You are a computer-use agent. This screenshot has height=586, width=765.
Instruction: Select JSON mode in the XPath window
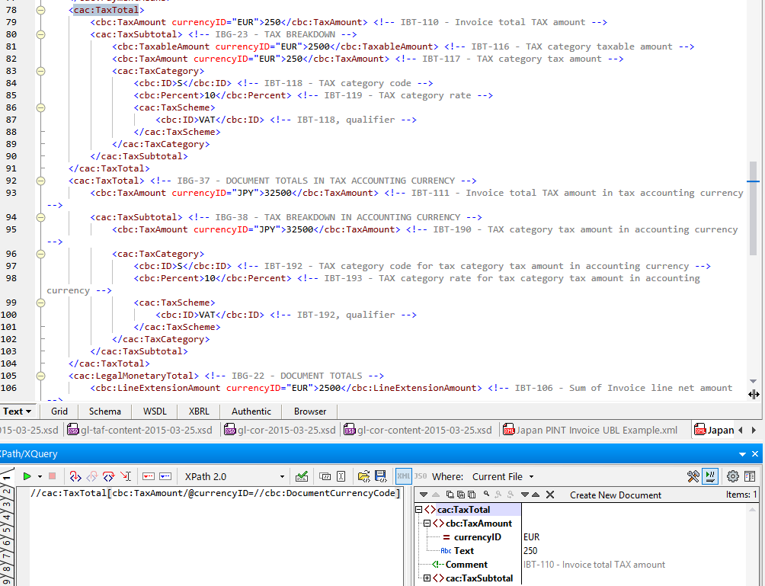pyautogui.click(x=419, y=476)
